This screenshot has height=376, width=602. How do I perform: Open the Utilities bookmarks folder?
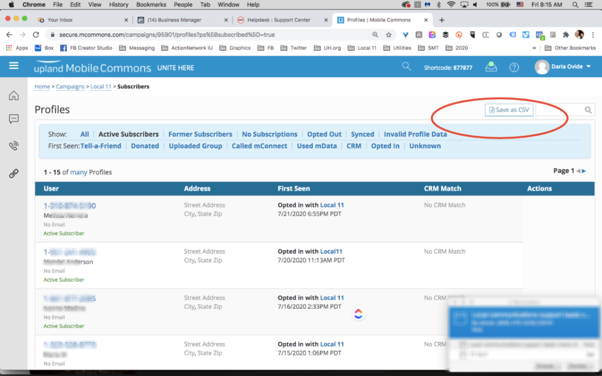click(397, 48)
